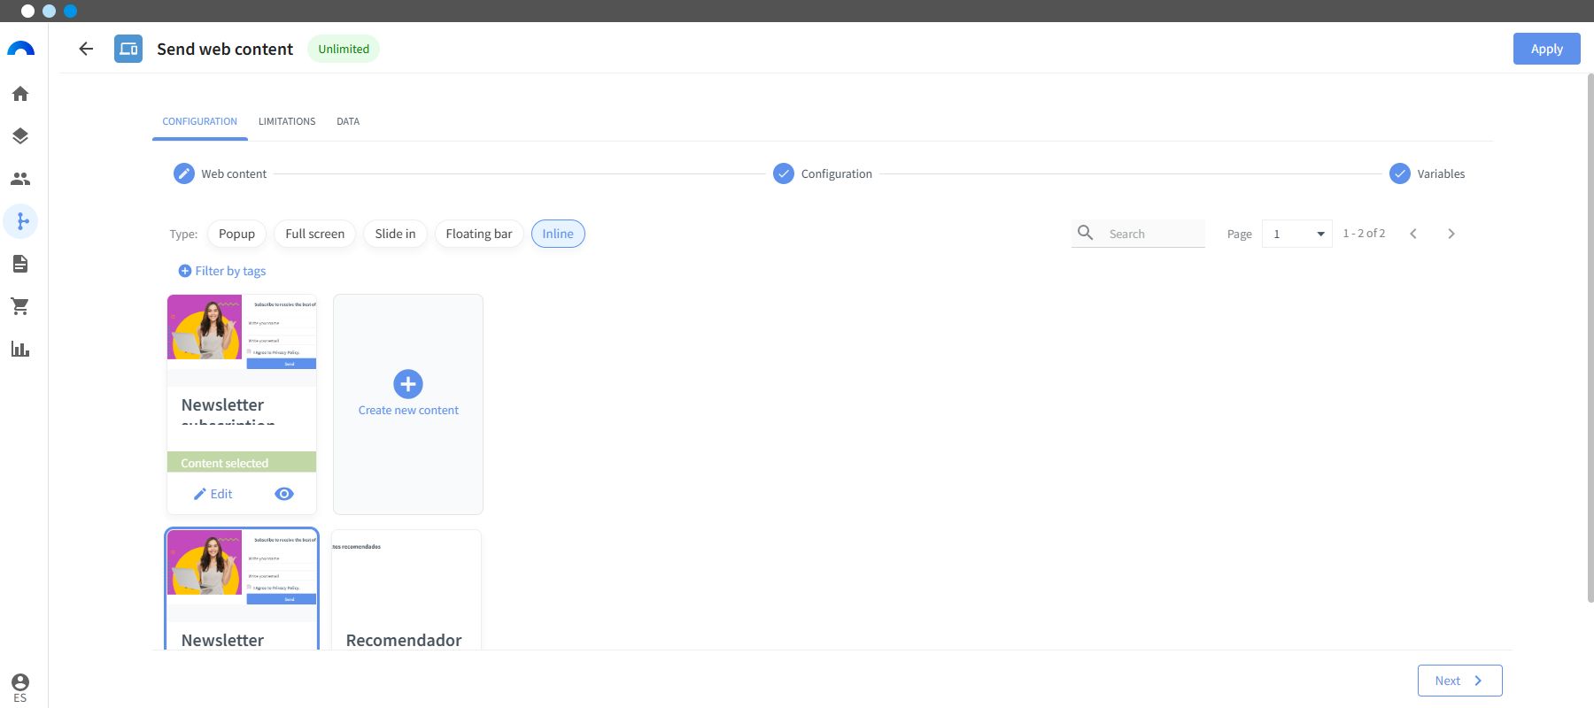Open the home icon in sidebar

20,94
